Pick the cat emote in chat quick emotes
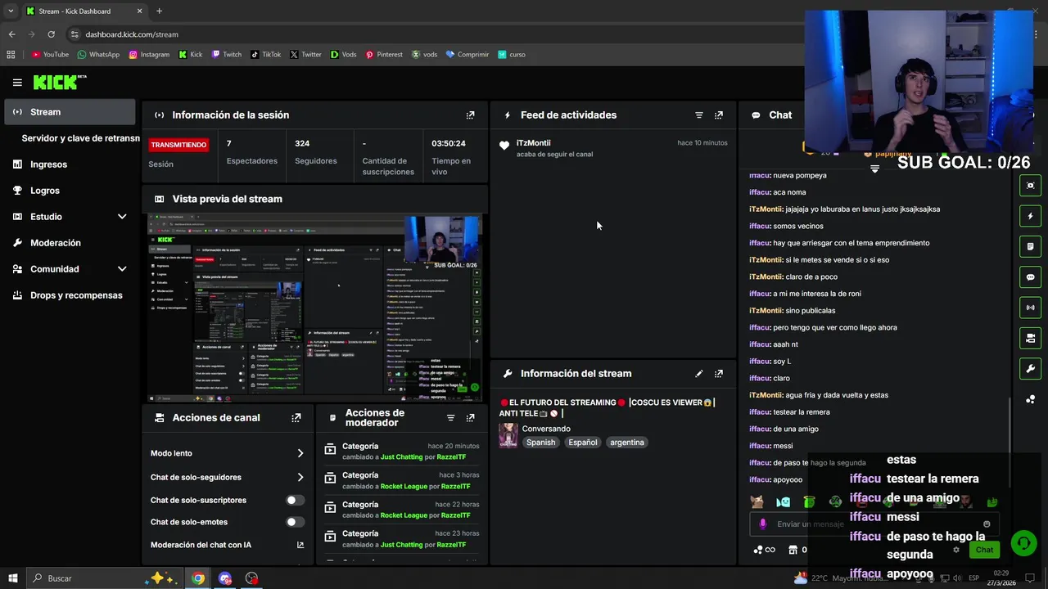This screenshot has height=589, width=1048. [758, 501]
